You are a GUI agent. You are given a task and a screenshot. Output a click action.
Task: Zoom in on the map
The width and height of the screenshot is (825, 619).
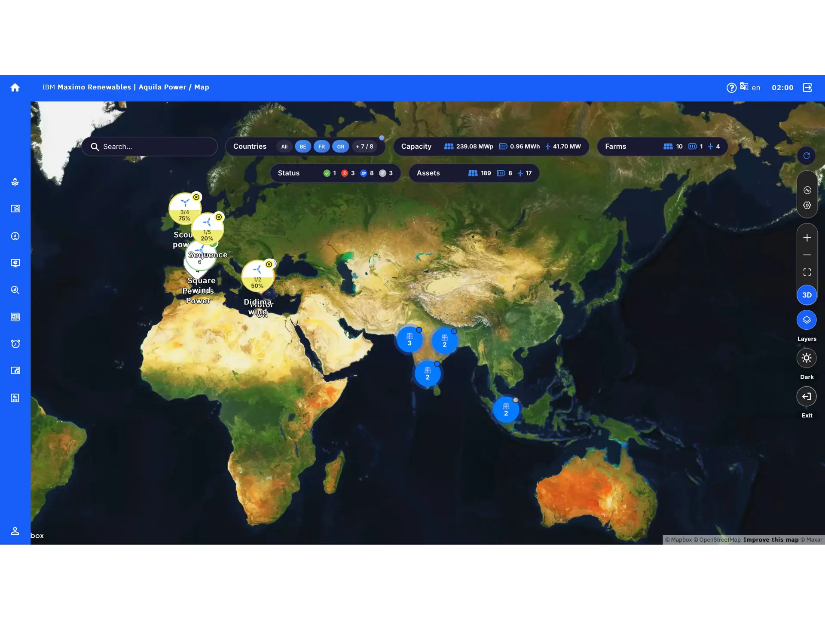click(x=807, y=238)
